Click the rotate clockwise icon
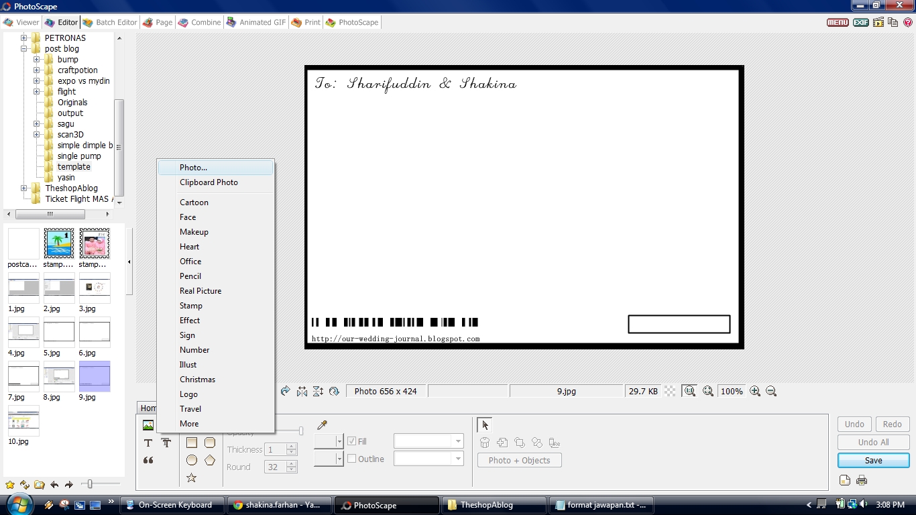Screen dimensions: 916x515 click(286, 391)
